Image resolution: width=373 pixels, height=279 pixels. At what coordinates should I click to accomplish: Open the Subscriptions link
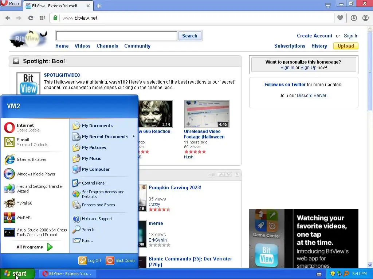click(x=290, y=46)
